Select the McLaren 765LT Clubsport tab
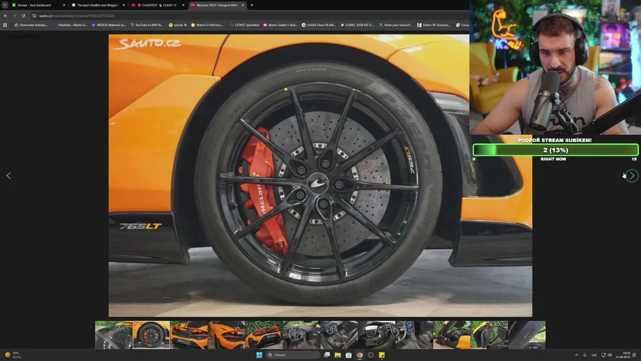The width and height of the screenshot is (641, 361). tap(217, 5)
